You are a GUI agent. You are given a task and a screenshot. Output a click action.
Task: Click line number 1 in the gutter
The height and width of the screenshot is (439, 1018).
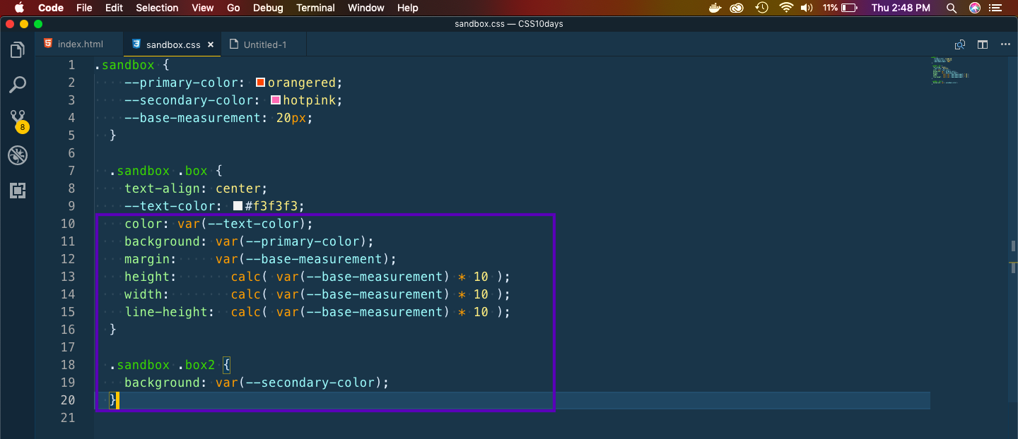(71, 65)
